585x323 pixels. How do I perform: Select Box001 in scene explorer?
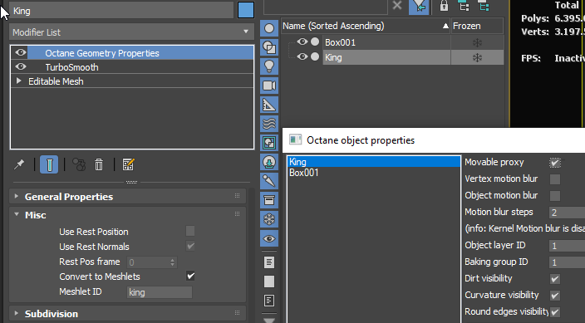point(340,42)
